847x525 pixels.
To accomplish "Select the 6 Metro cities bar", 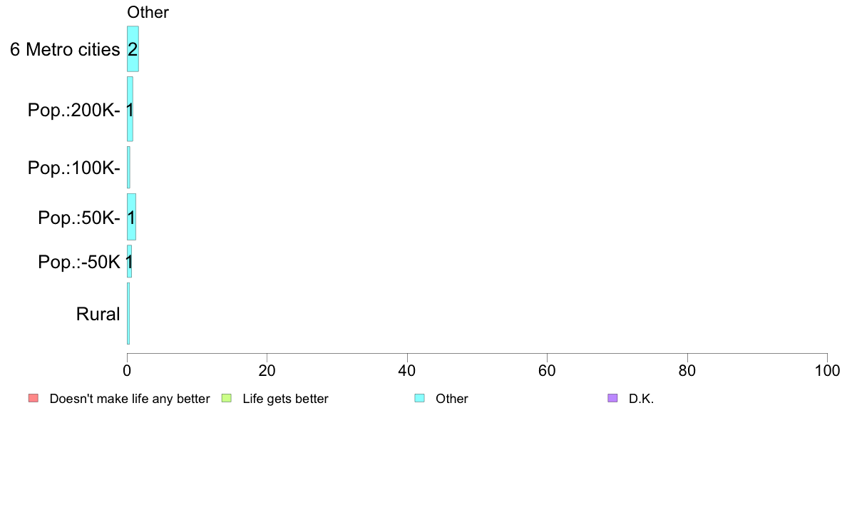I will tap(133, 49).
